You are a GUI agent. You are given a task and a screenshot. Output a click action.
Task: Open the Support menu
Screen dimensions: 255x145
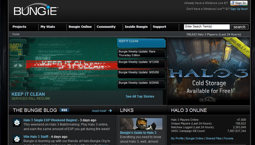click(x=159, y=27)
